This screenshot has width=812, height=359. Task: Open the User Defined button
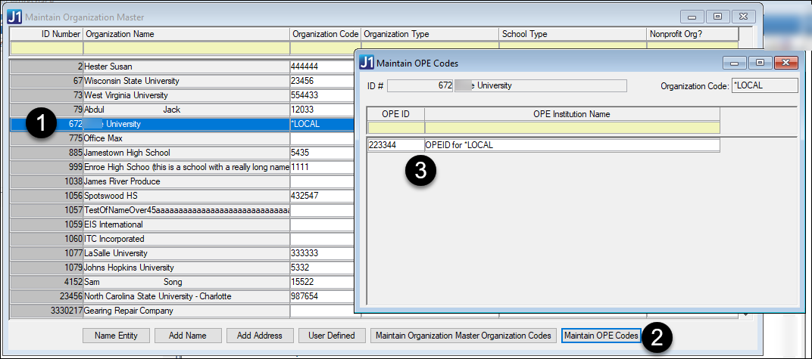[331, 336]
